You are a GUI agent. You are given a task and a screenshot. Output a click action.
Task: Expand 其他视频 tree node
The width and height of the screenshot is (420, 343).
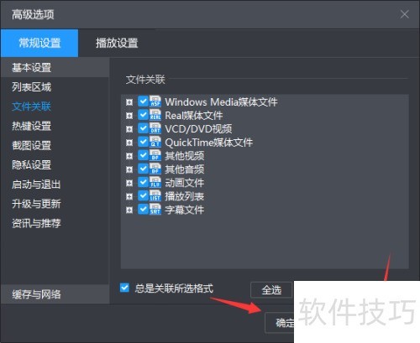pyautogui.click(x=129, y=156)
